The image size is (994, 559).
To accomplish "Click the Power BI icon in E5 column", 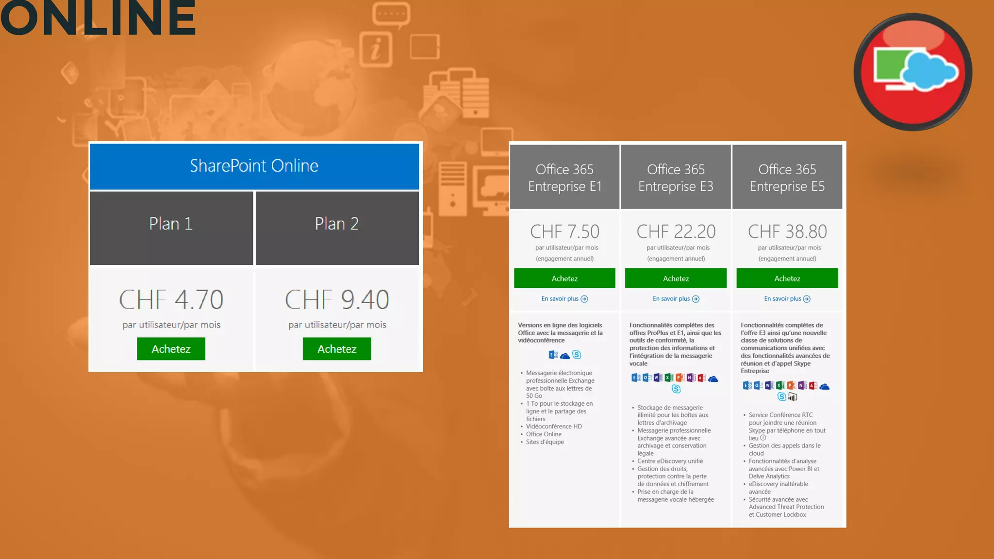I will coord(793,397).
